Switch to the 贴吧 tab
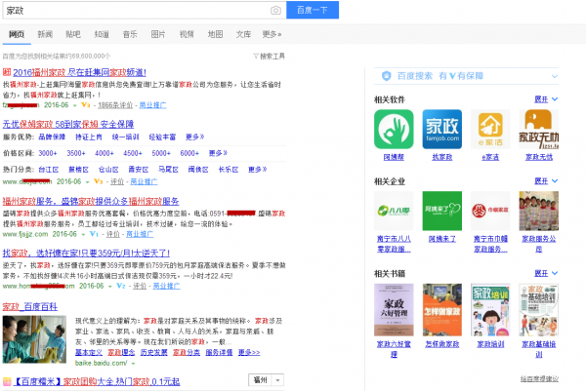 [73, 34]
